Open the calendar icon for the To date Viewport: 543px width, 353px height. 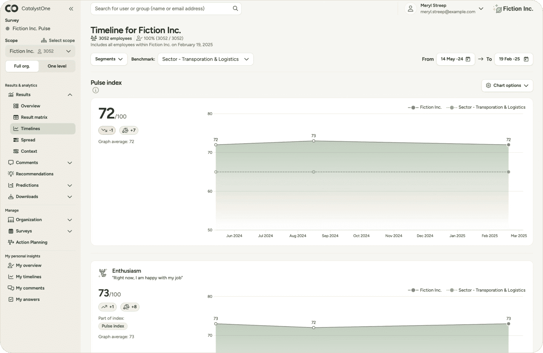526,59
